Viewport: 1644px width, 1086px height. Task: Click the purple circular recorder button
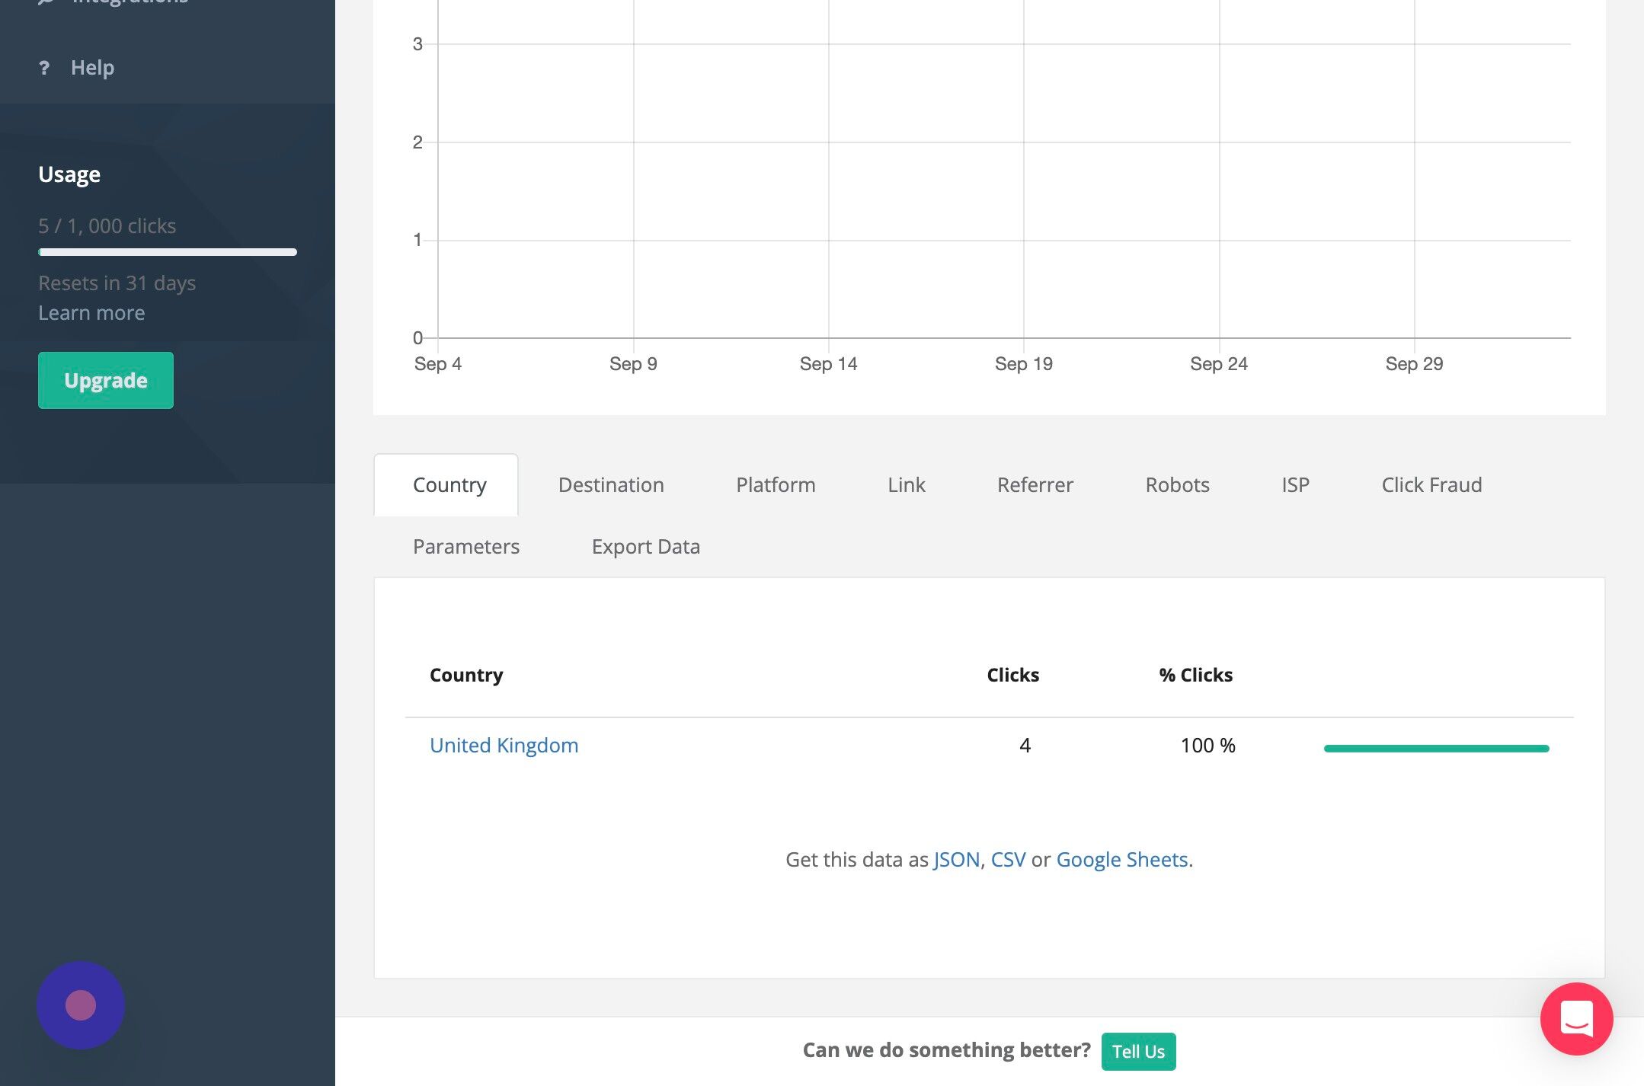(x=81, y=1005)
